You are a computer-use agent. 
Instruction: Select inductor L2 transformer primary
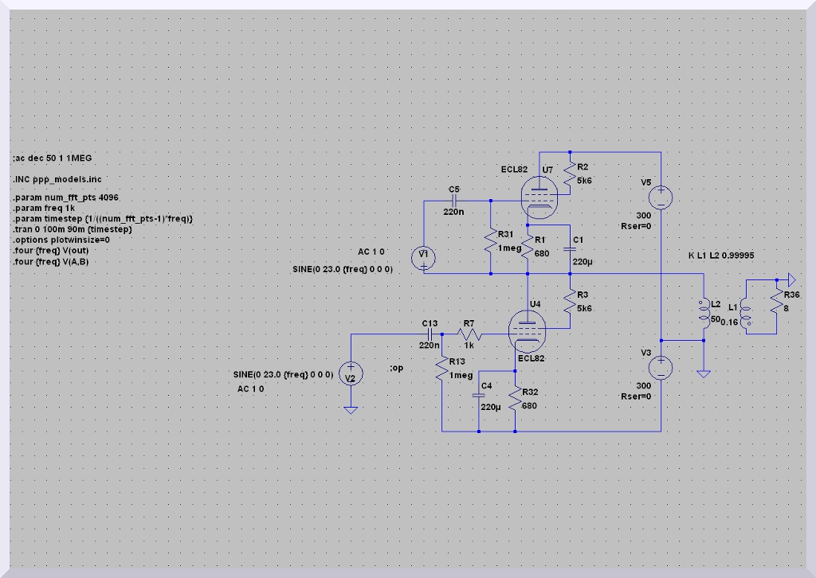click(704, 314)
